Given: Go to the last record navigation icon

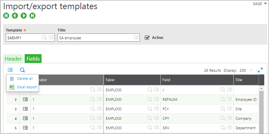Looking at the screenshot, I should tap(32, 16).
